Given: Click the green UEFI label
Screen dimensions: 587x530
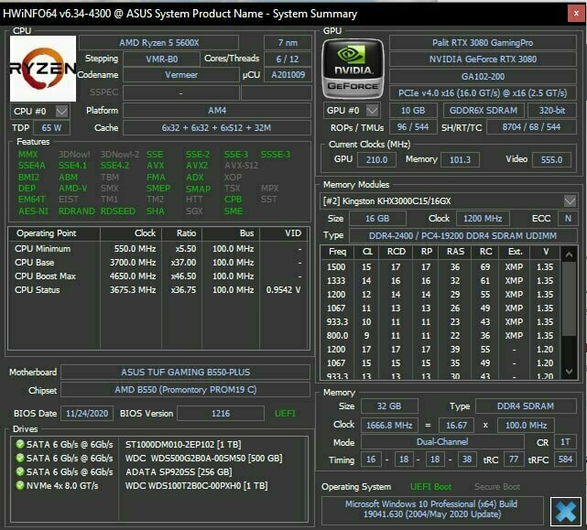Looking at the screenshot, I should coord(285,414).
